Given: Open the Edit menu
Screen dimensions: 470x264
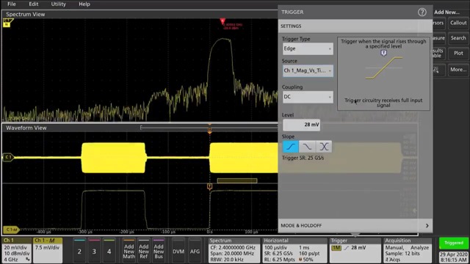Looking at the screenshot, I should pyautogui.click(x=34, y=4).
